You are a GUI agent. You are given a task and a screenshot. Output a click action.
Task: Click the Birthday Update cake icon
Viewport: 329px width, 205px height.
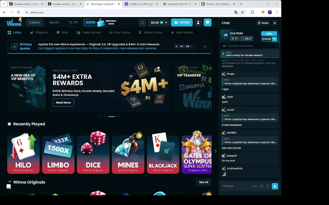click(14, 46)
